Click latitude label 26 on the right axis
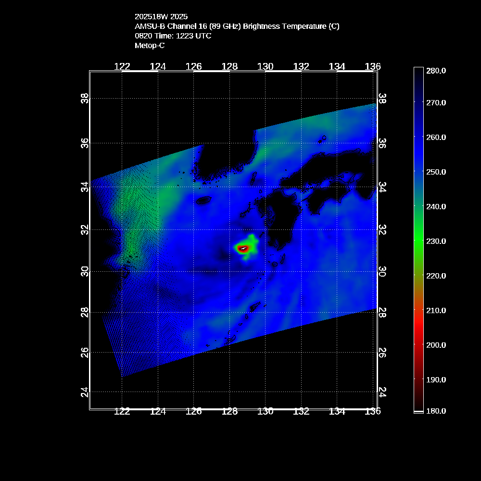 382,353
